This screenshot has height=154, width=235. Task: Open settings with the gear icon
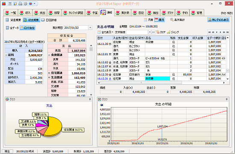[x=26, y=4]
